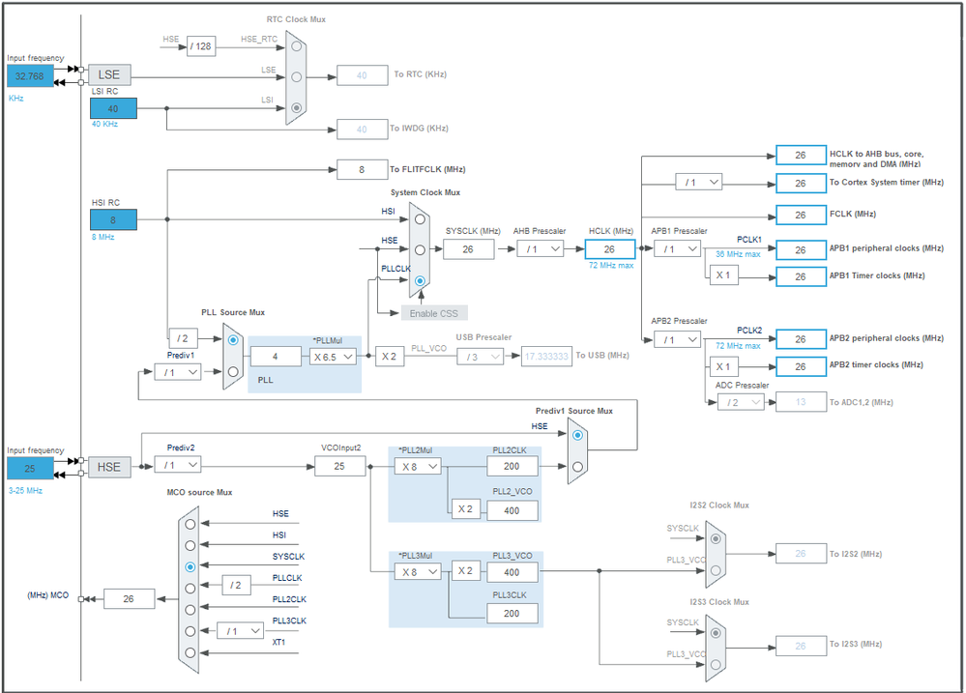966x693 pixels.
Task: Click the LSE oscillator block
Action: tap(109, 74)
